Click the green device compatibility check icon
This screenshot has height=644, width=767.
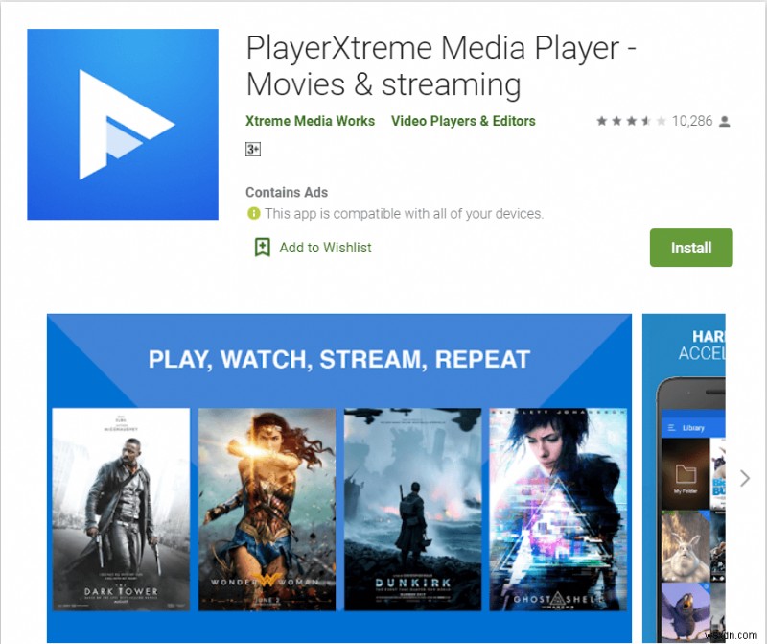tap(252, 213)
